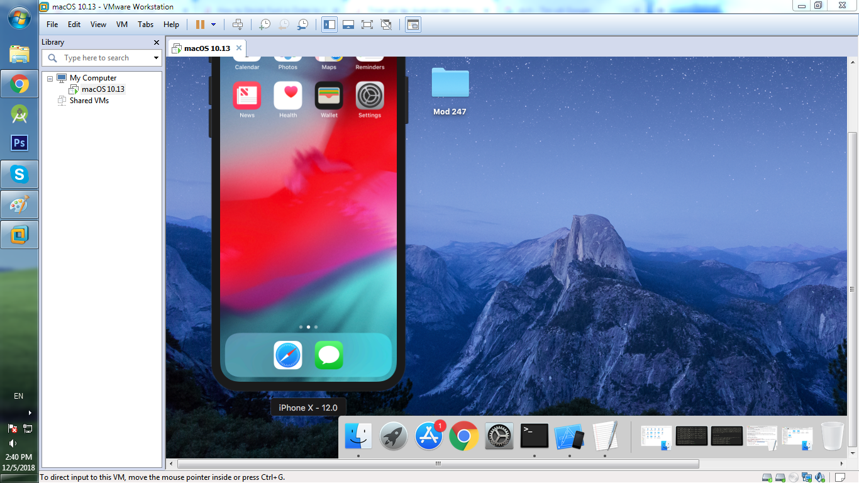Take a snapshot of this virtual machine
859x483 pixels.
tap(265, 25)
